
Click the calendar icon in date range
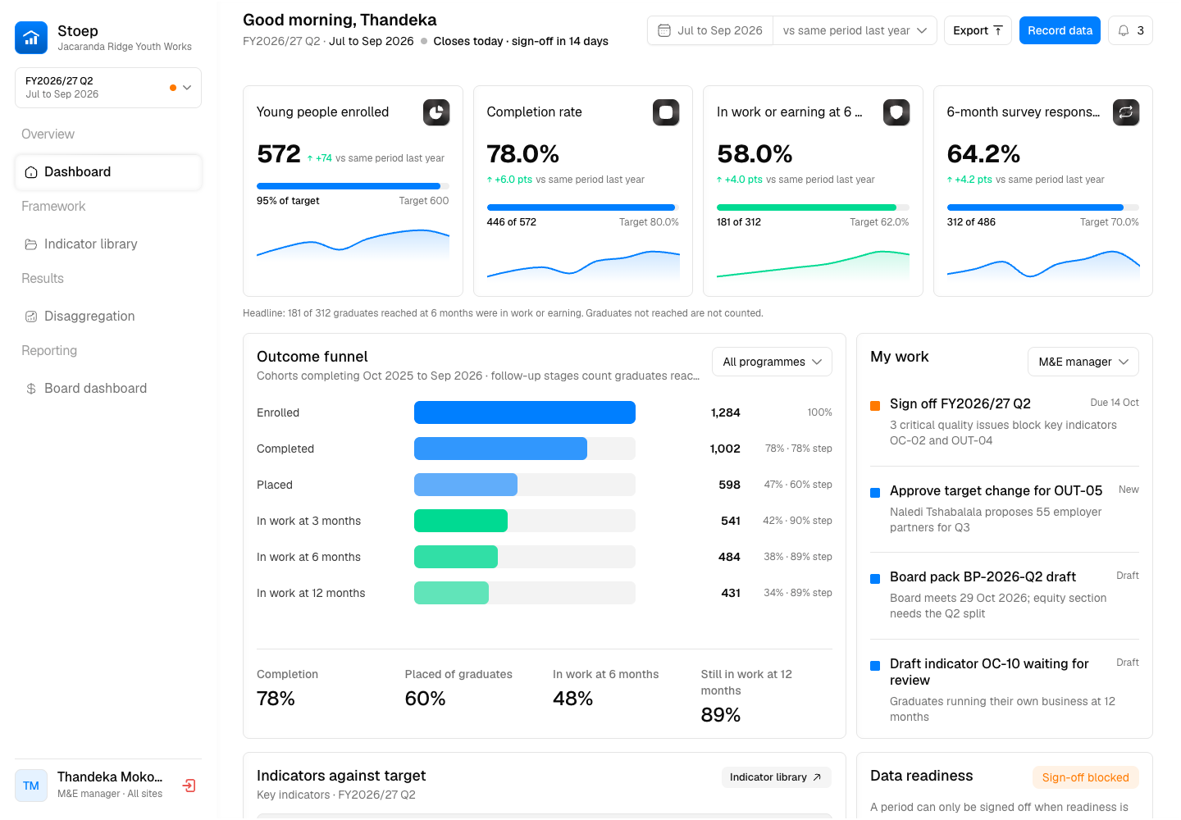(x=664, y=30)
